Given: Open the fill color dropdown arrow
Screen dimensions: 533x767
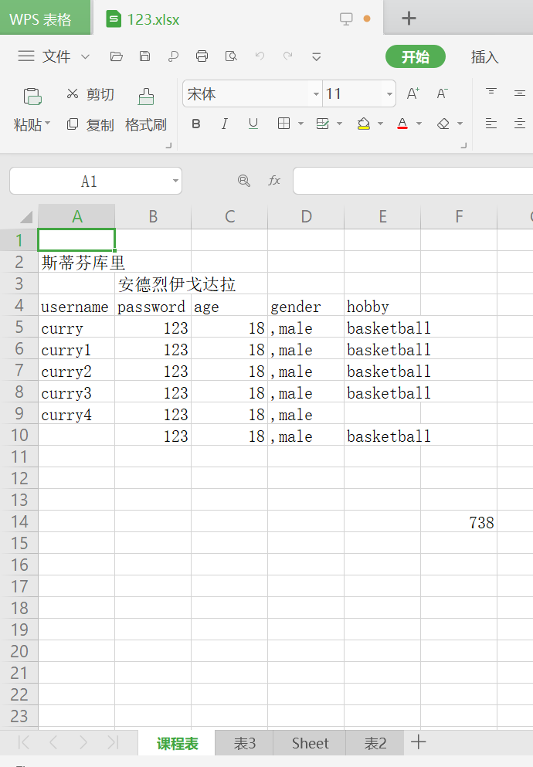Looking at the screenshot, I should pyautogui.click(x=380, y=124).
